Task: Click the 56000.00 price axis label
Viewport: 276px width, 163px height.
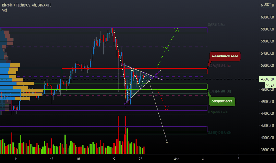Action: (x=267, y=41)
